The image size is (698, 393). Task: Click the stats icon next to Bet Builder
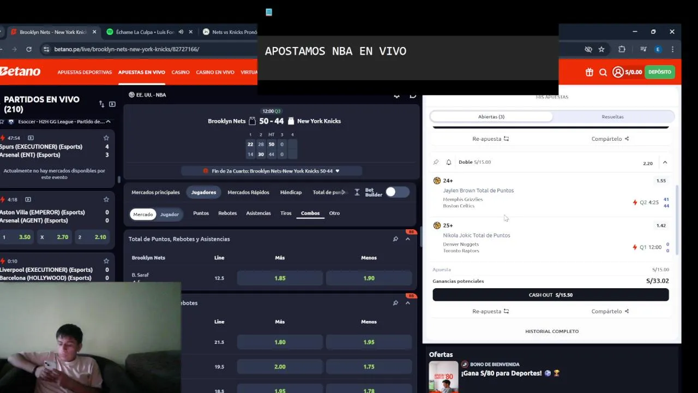(357, 192)
